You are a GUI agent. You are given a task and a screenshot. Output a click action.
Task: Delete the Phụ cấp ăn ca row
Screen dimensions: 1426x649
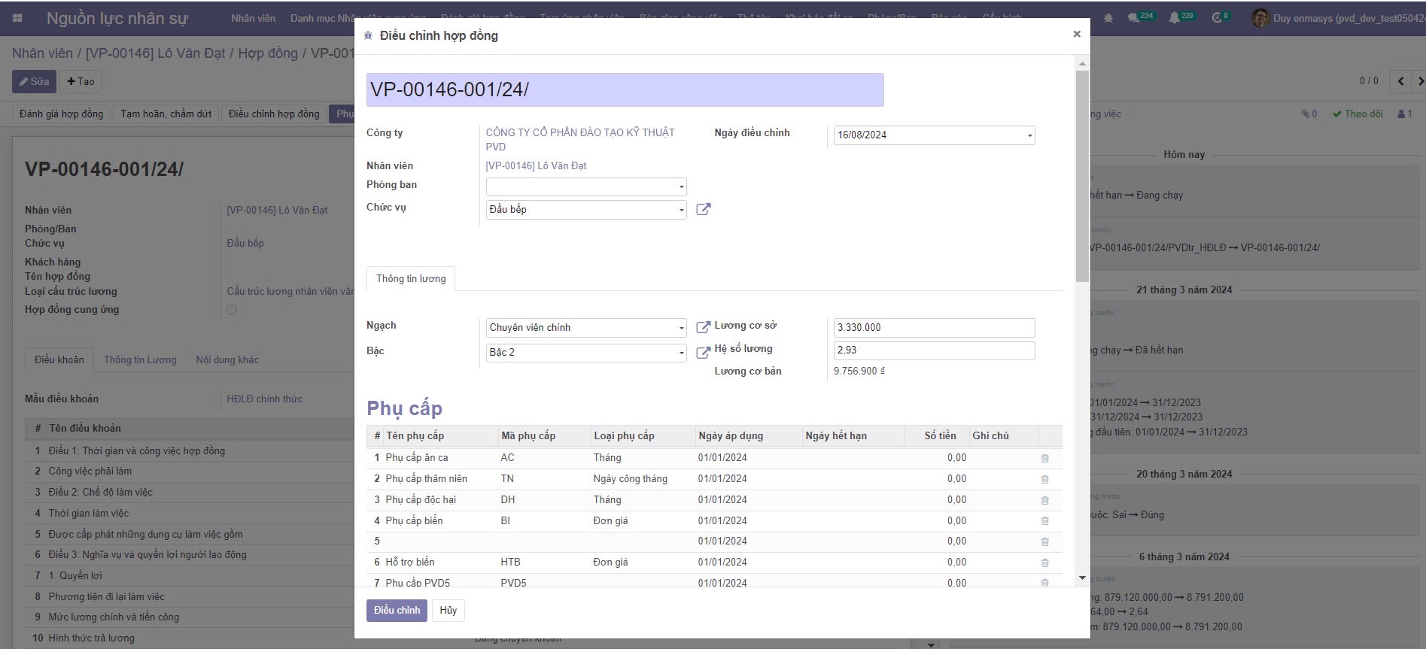point(1044,458)
